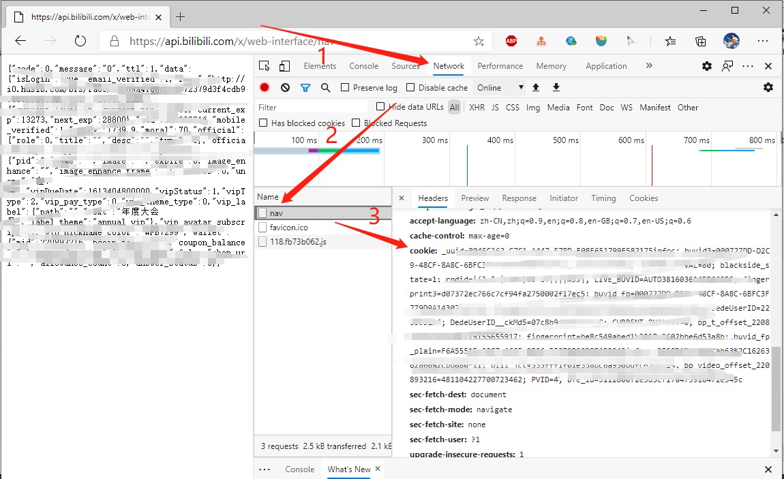Open network search magnifier
Screen dimensions: 784x479
click(x=325, y=87)
